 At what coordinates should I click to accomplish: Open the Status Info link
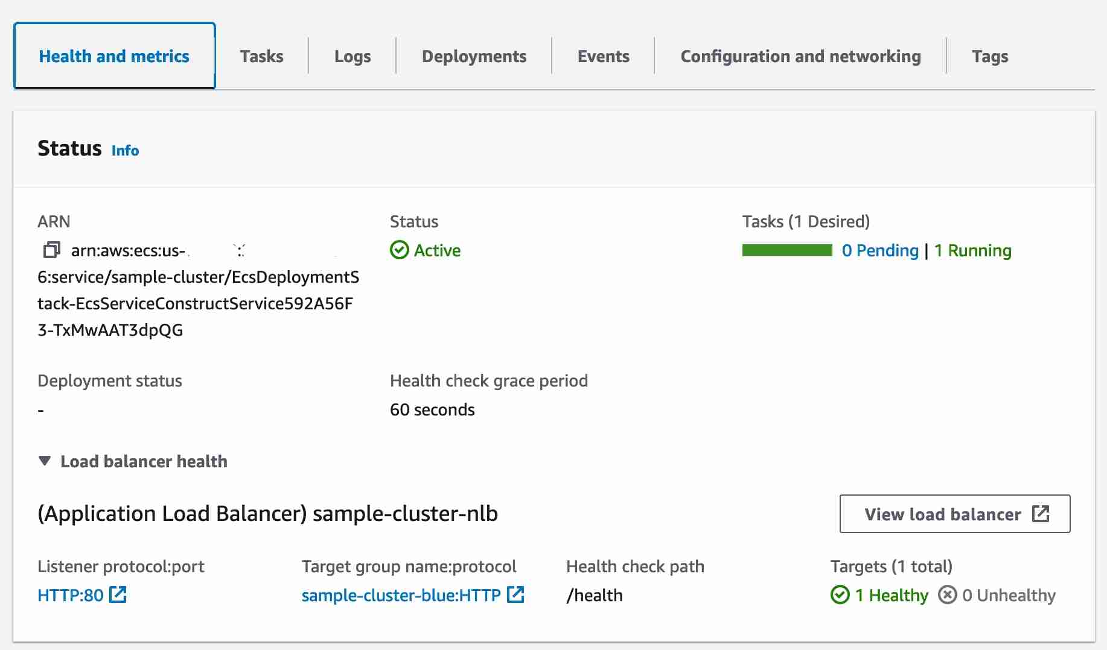tap(125, 150)
